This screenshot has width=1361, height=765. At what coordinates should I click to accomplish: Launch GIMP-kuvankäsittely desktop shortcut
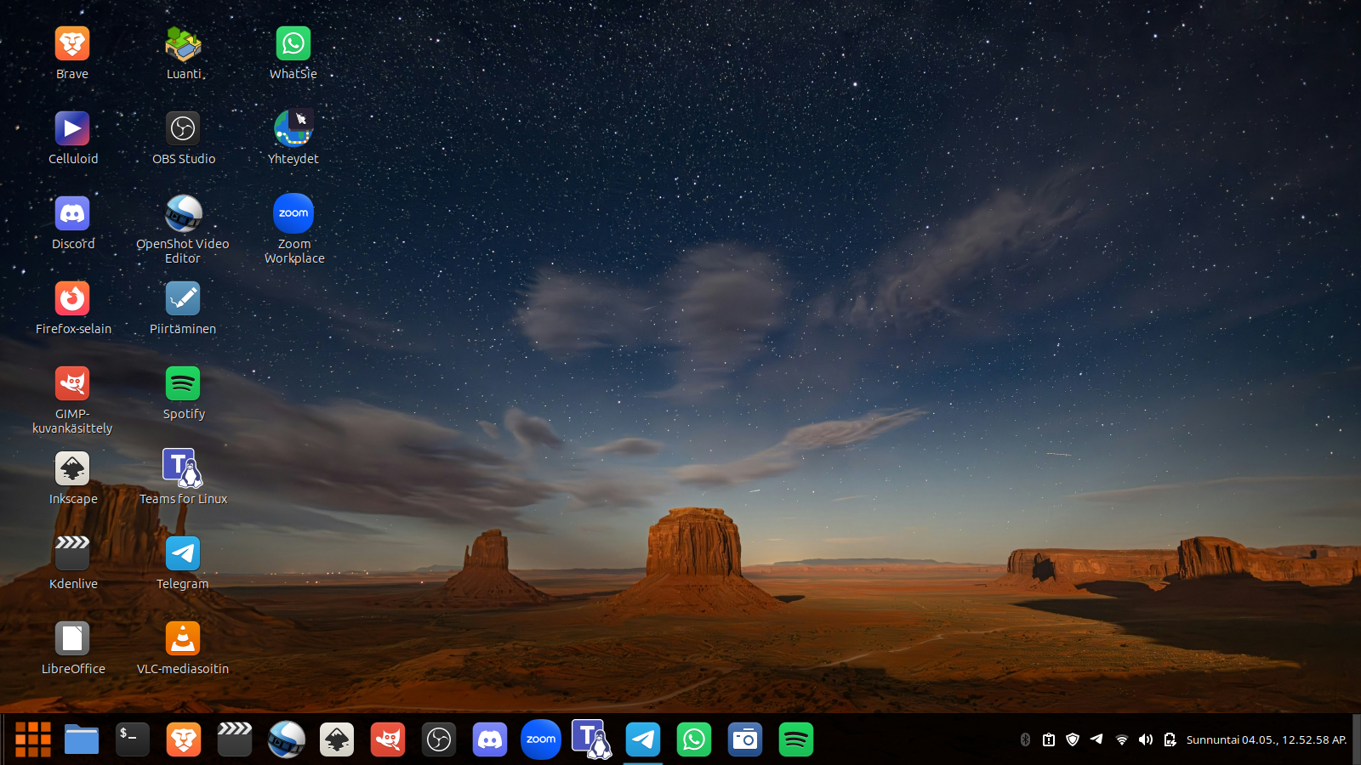72,384
